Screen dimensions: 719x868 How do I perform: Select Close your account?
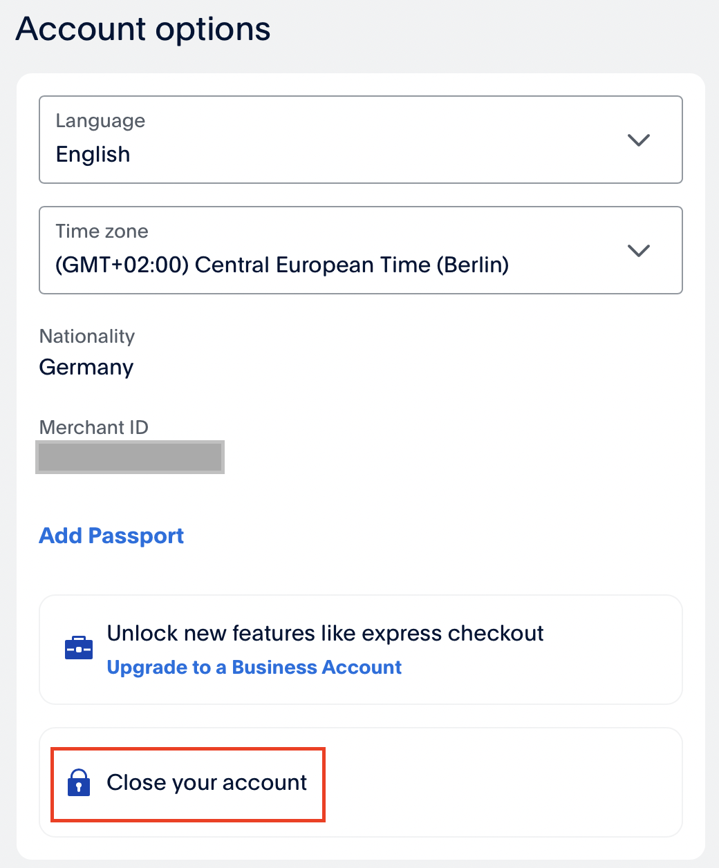pyautogui.click(x=206, y=782)
